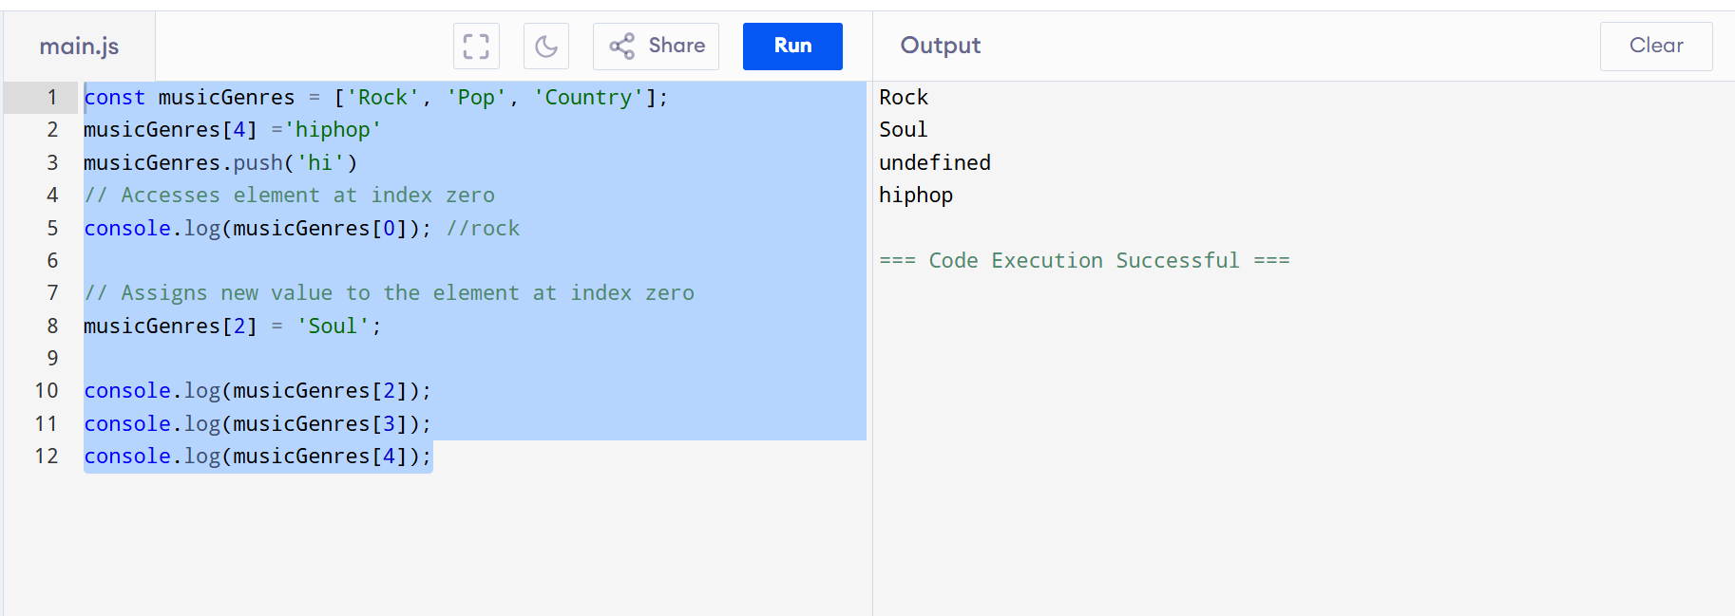Click line number 1 in the gutter
This screenshot has height=616, width=1735.
pyautogui.click(x=52, y=98)
